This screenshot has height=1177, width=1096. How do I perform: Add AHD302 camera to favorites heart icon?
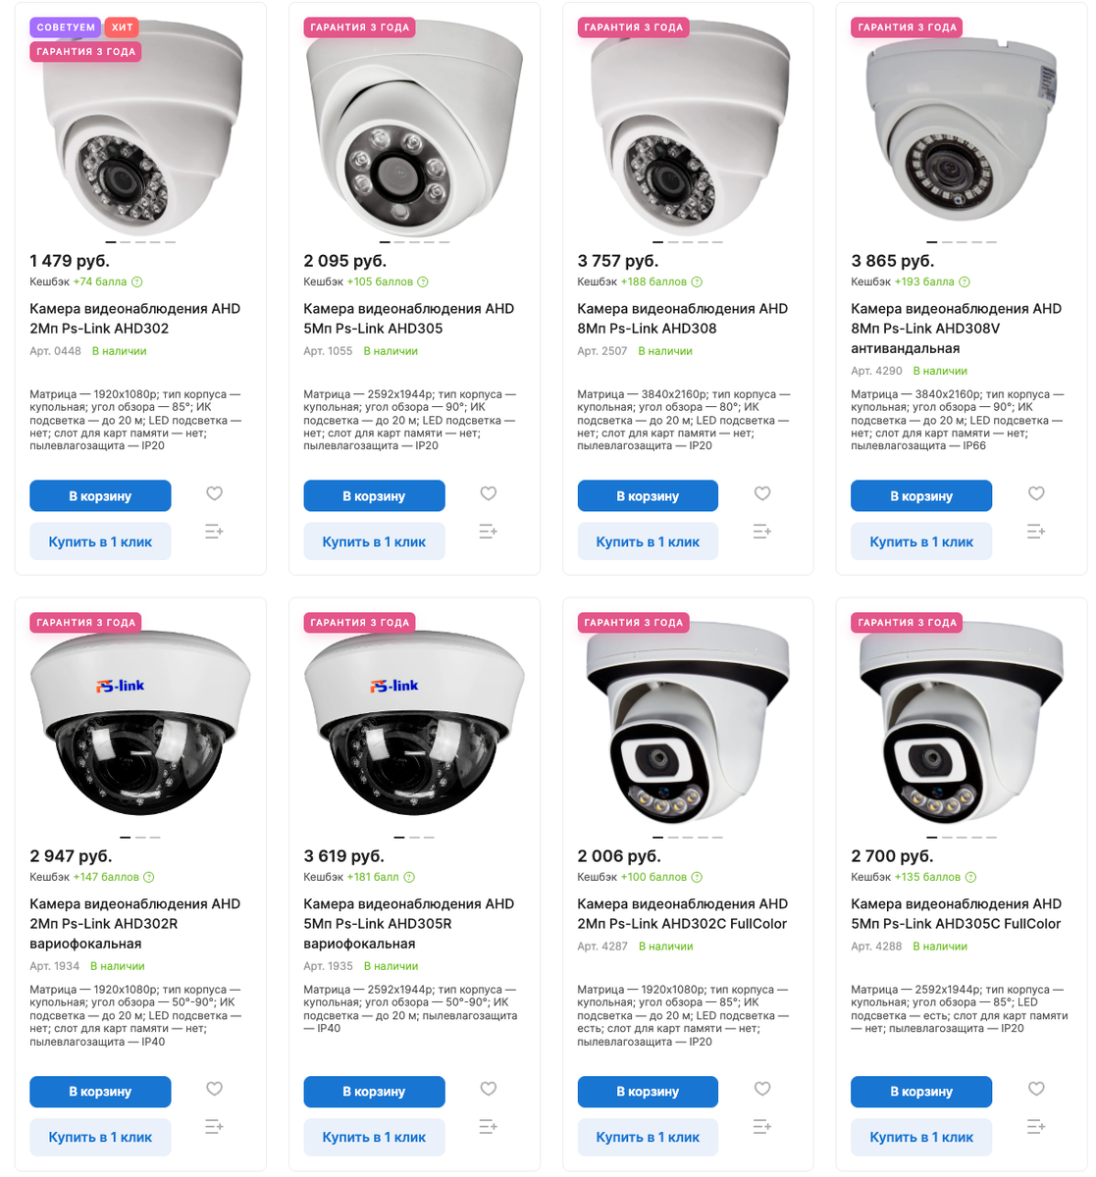pyautogui.click(x=214, y=493)
